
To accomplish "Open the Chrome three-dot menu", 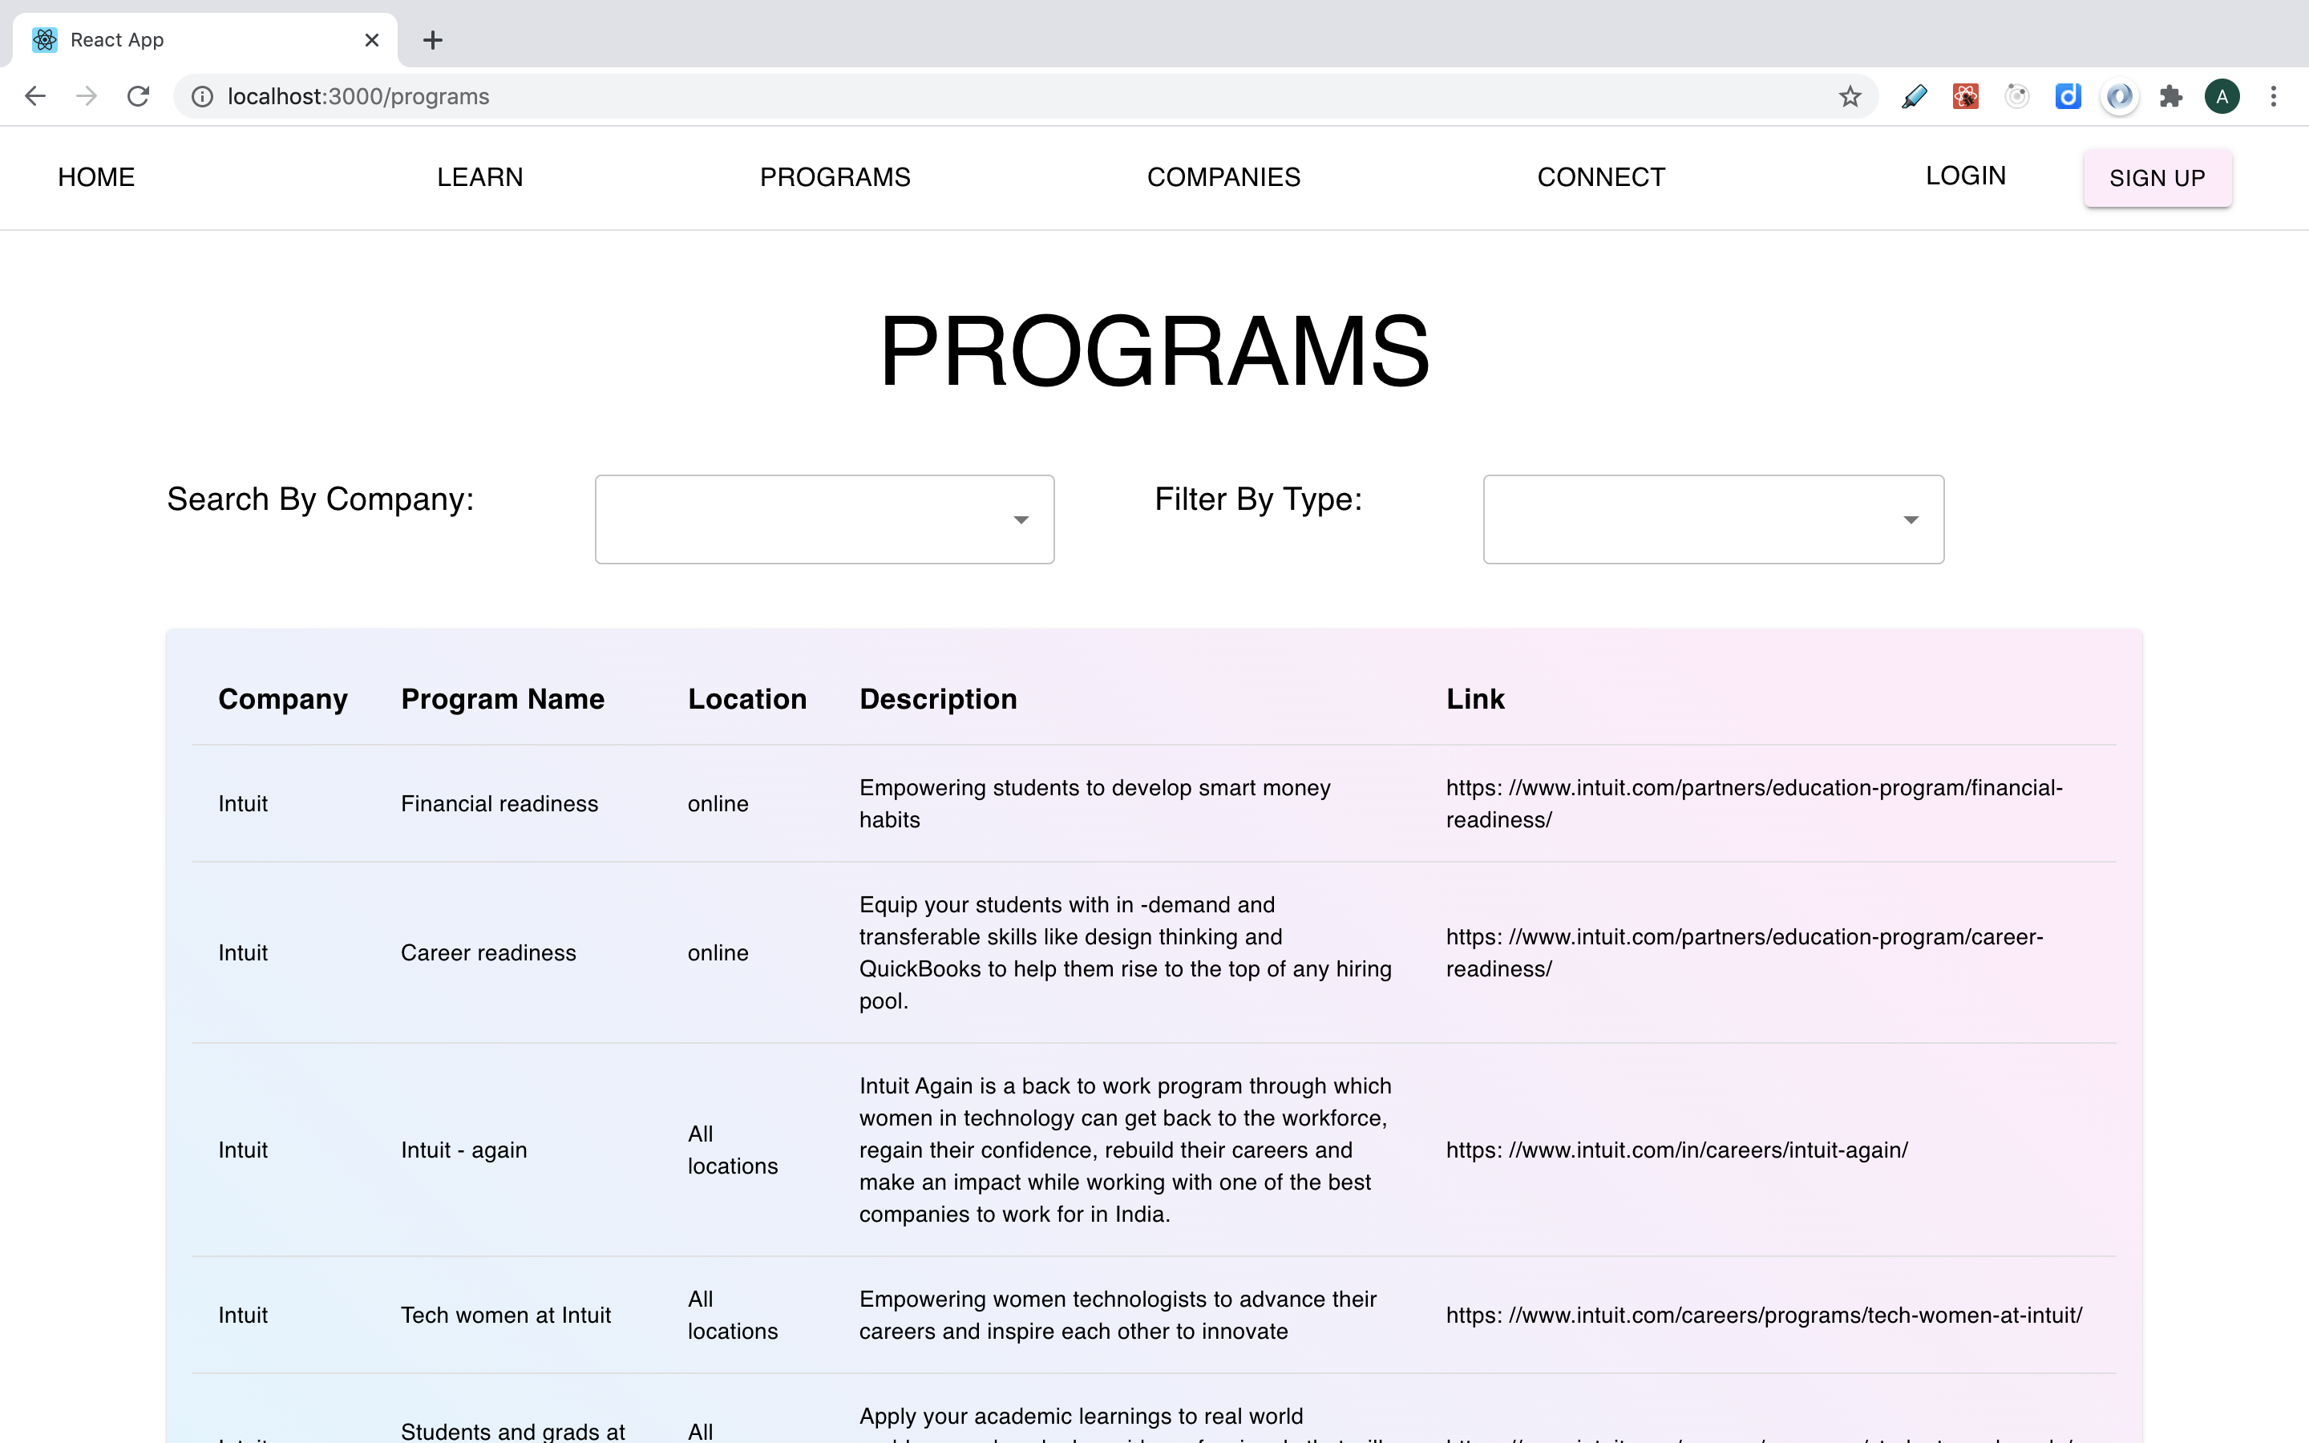I will coord(2274,96).
